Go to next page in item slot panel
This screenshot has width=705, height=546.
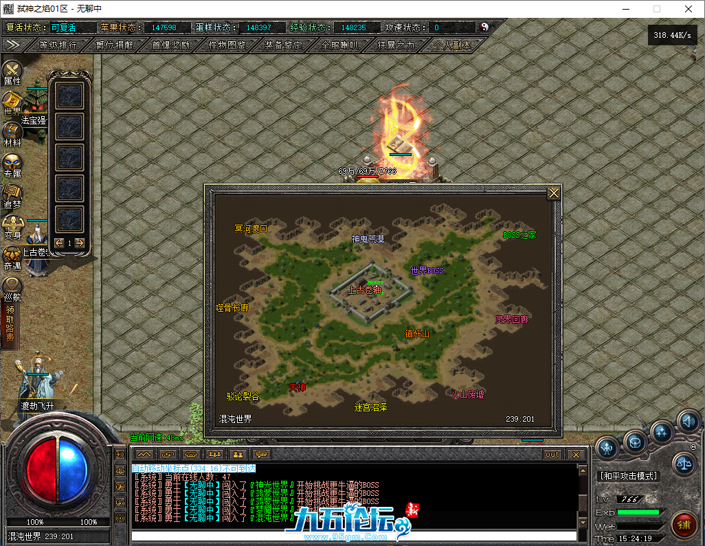coord(80,242)
